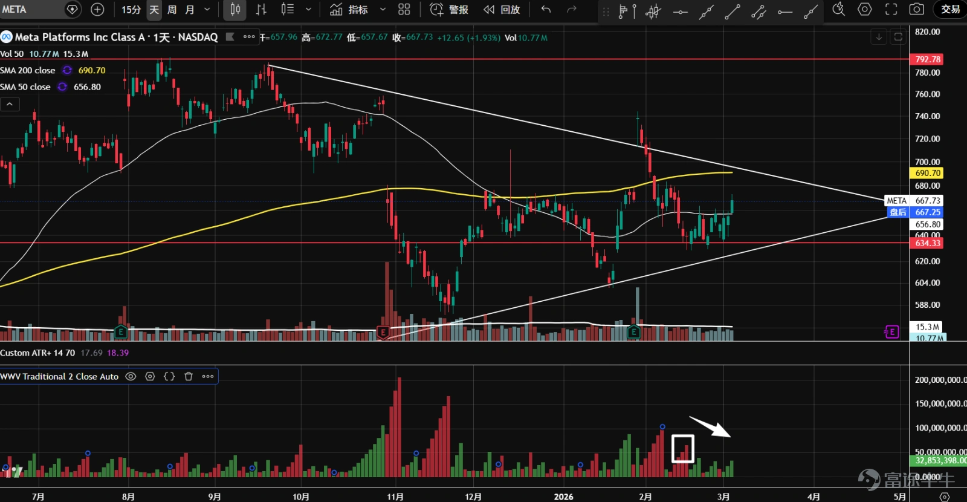Screen dimensions: 967x502
Task: Grab the floating drawing toolbar handle
Action: coord(606,11)
